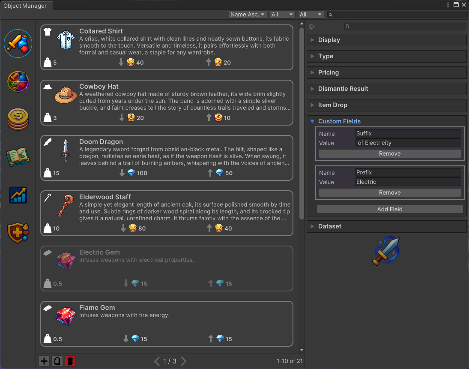The height and width of the screenshot is (369, 469).
Task: Click the search input field
Action: pyautogui.click(x=398, y=15)
